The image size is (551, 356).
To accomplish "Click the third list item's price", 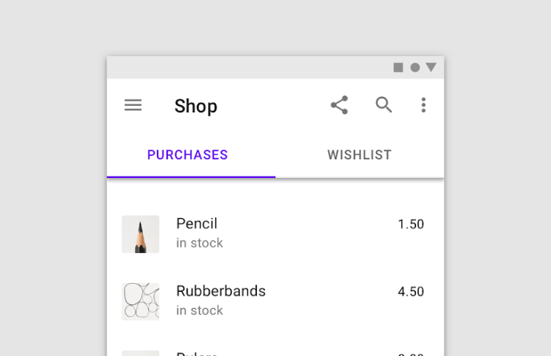I will 411,354.
